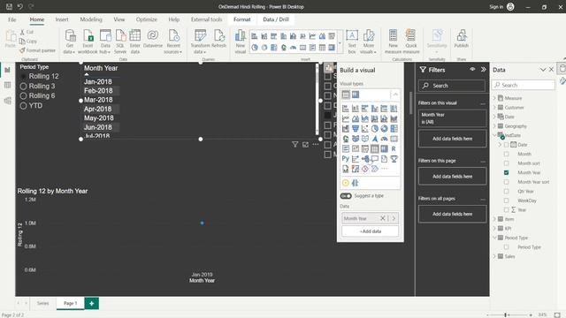Switch to Report view in left sidebar
Screen dimensions: 566x318
[7, 70]
